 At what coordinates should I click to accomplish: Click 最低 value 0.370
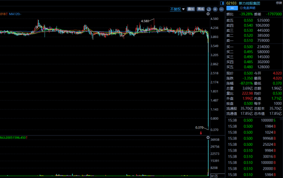click(x=277, y=83)
